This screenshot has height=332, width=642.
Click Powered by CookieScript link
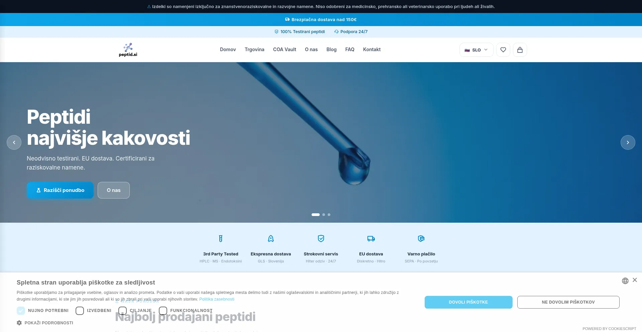pos(609,329)
